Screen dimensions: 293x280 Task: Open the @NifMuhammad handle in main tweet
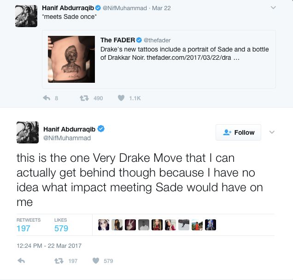[67, 138]
